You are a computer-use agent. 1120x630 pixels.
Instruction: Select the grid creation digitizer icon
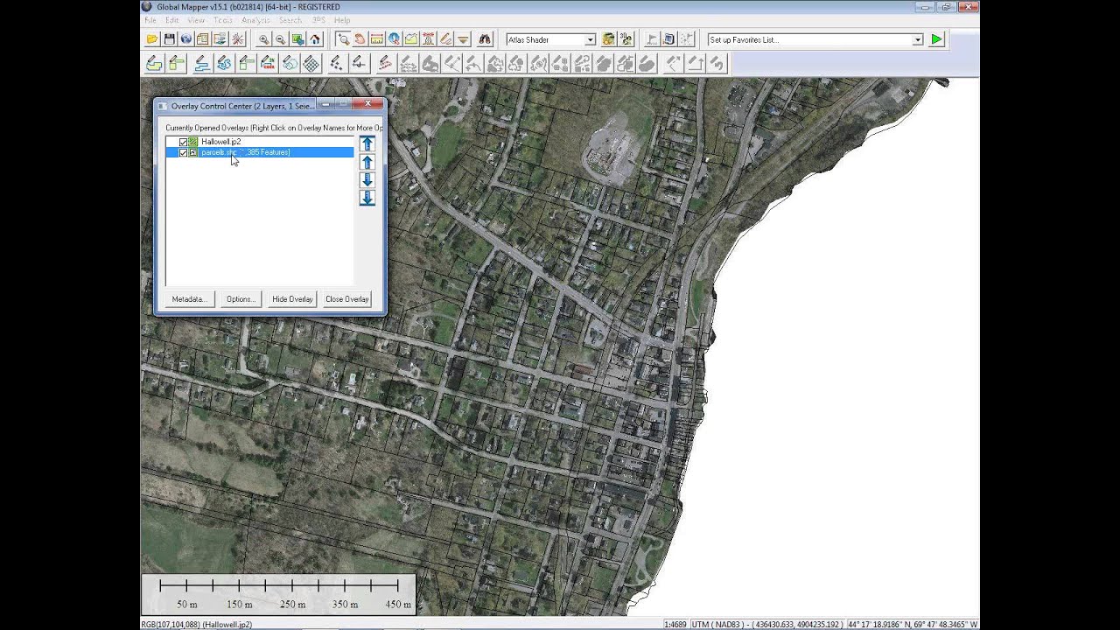[311, 63]
